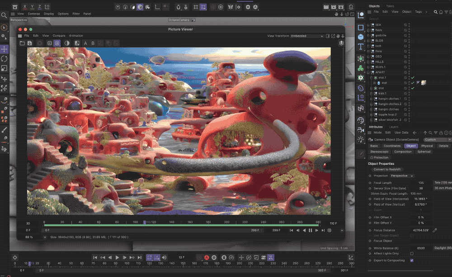This screenshot has width=452, height=277.
Task: Click the Text spline tool icon
Action: tap(361, 47)
